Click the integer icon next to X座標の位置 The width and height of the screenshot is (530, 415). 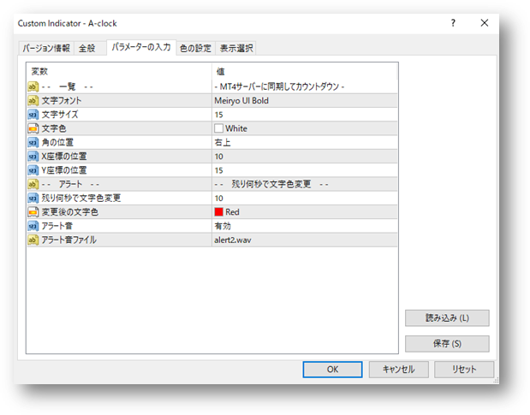(x=33, y=157)
